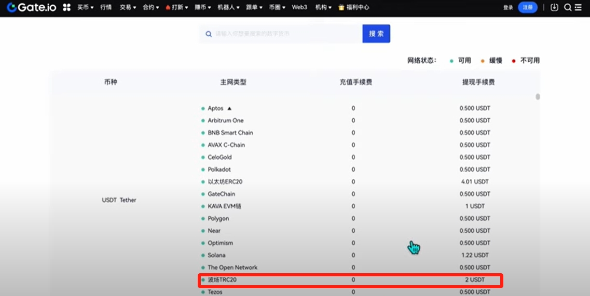Click the 充值手续费 column header

pyautogui.click(x=355, y=82)
